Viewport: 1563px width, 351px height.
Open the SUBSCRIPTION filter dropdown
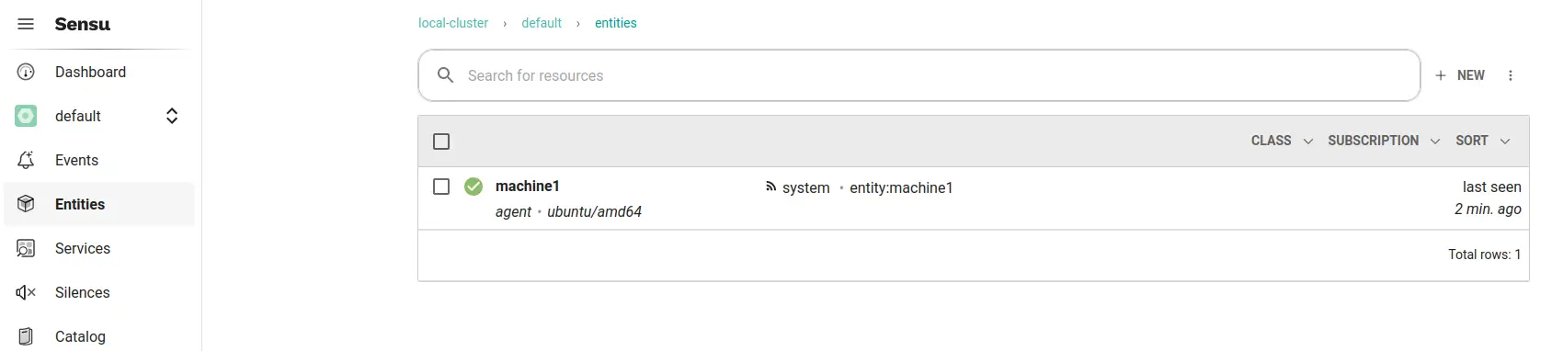(x=1384, y=141)
